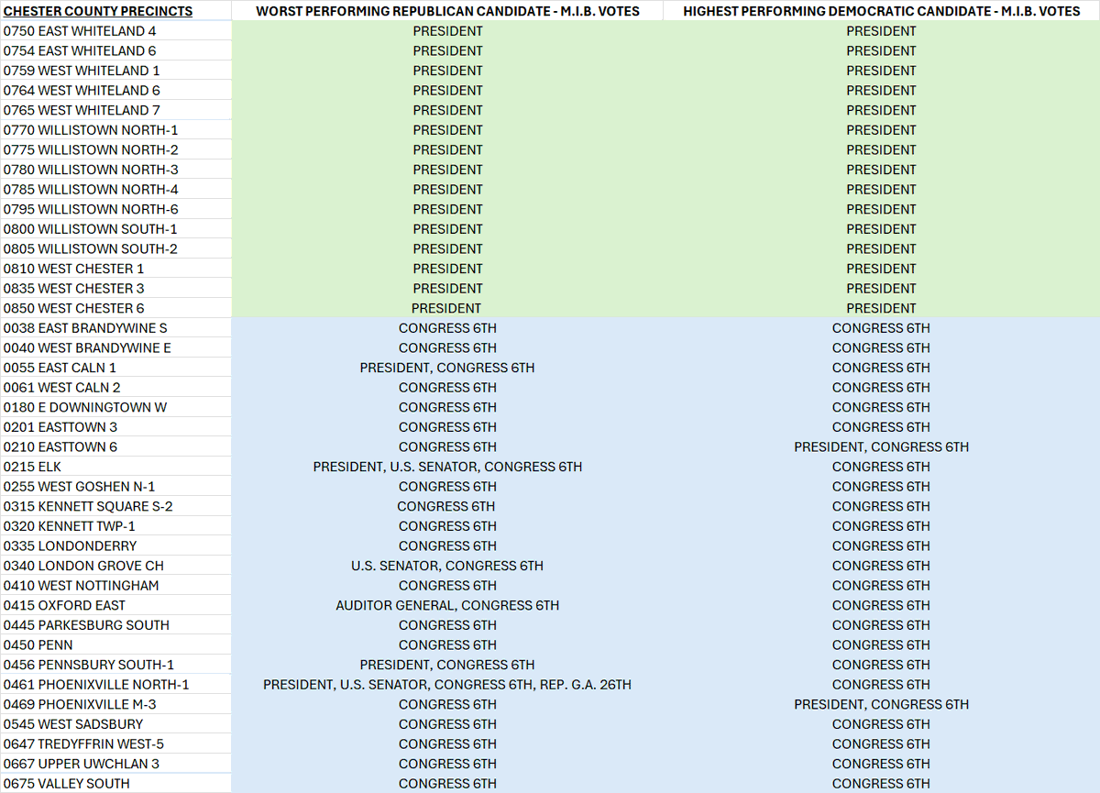This screenshot has width=1100, height=793.
Task: Select the 0770 WILLISTOWN NORTH-1 cell
Action: point(115,130)
